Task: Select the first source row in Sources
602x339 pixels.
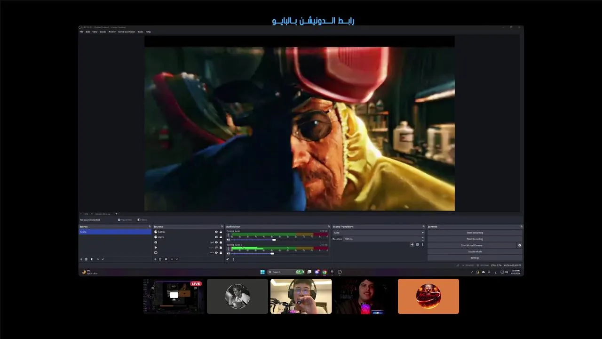Action: (188, 232)
